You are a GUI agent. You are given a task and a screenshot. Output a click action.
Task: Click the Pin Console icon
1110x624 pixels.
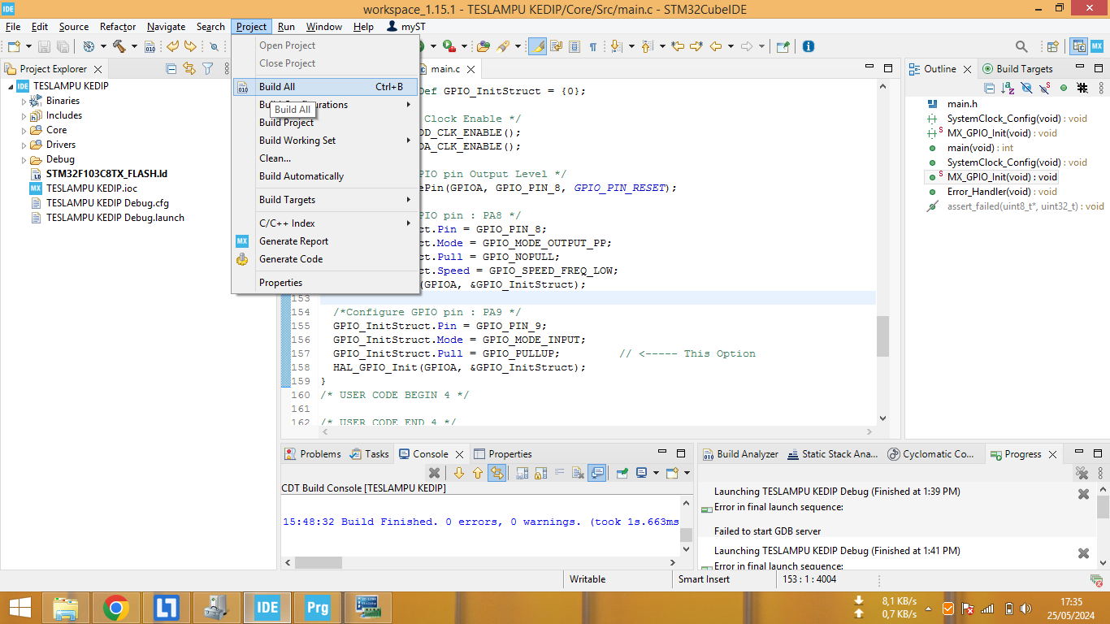click(x=622, y=473)
